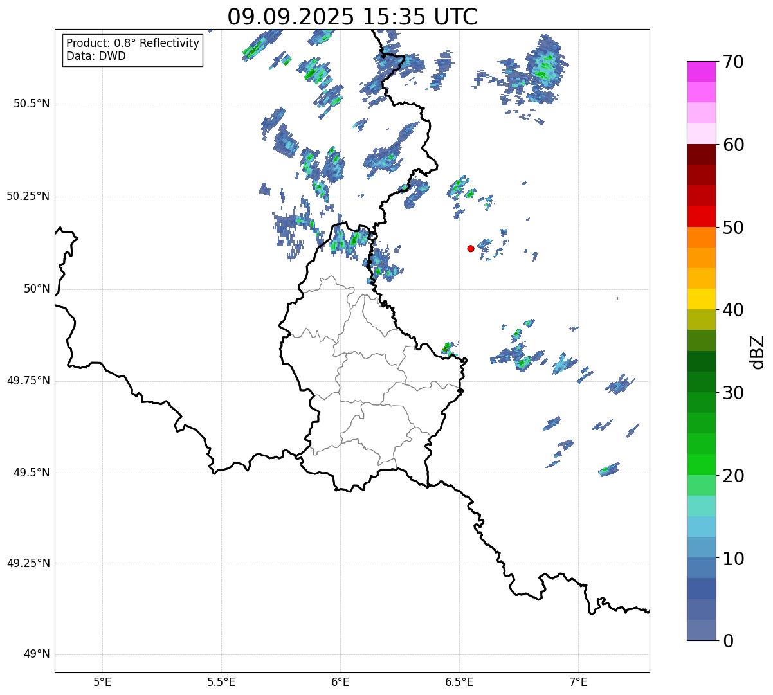The image size is (773, 695).
Task: Click the 49°N latitude label
Action: [37, 654]
